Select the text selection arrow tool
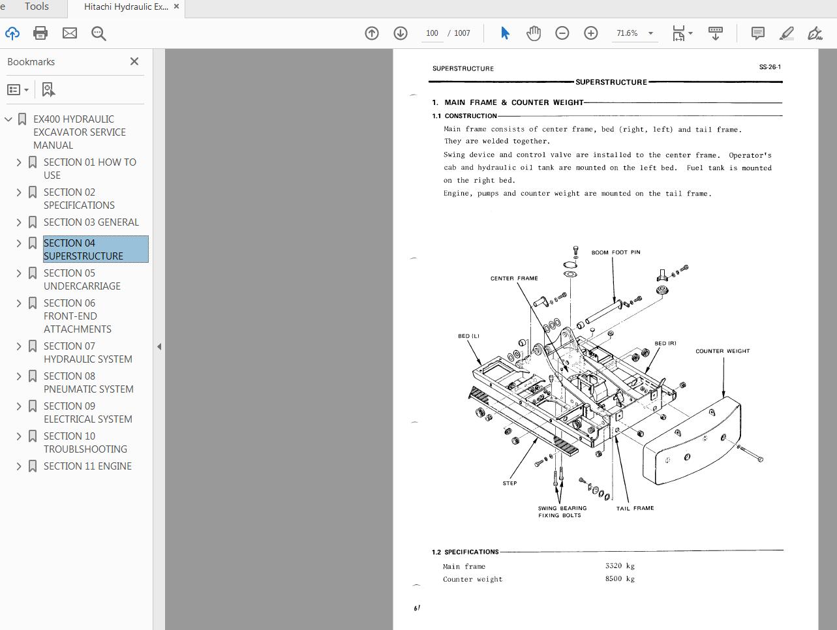Viewport: 837px width, 630px height. pos(504,33)
